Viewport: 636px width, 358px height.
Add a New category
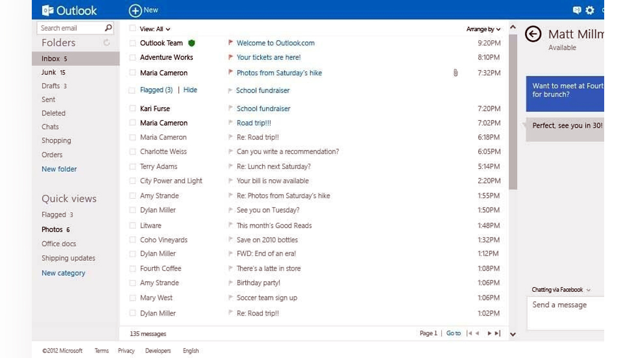pyautogui.click(x=64, y=273)
